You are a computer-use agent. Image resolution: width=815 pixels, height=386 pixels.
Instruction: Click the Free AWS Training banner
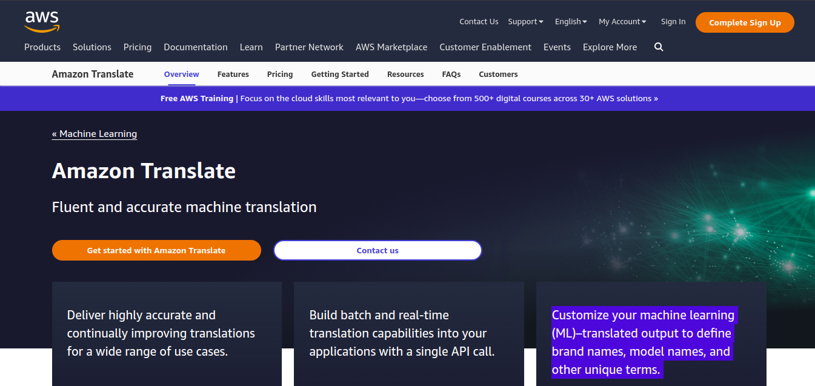[x=409, y=98]
